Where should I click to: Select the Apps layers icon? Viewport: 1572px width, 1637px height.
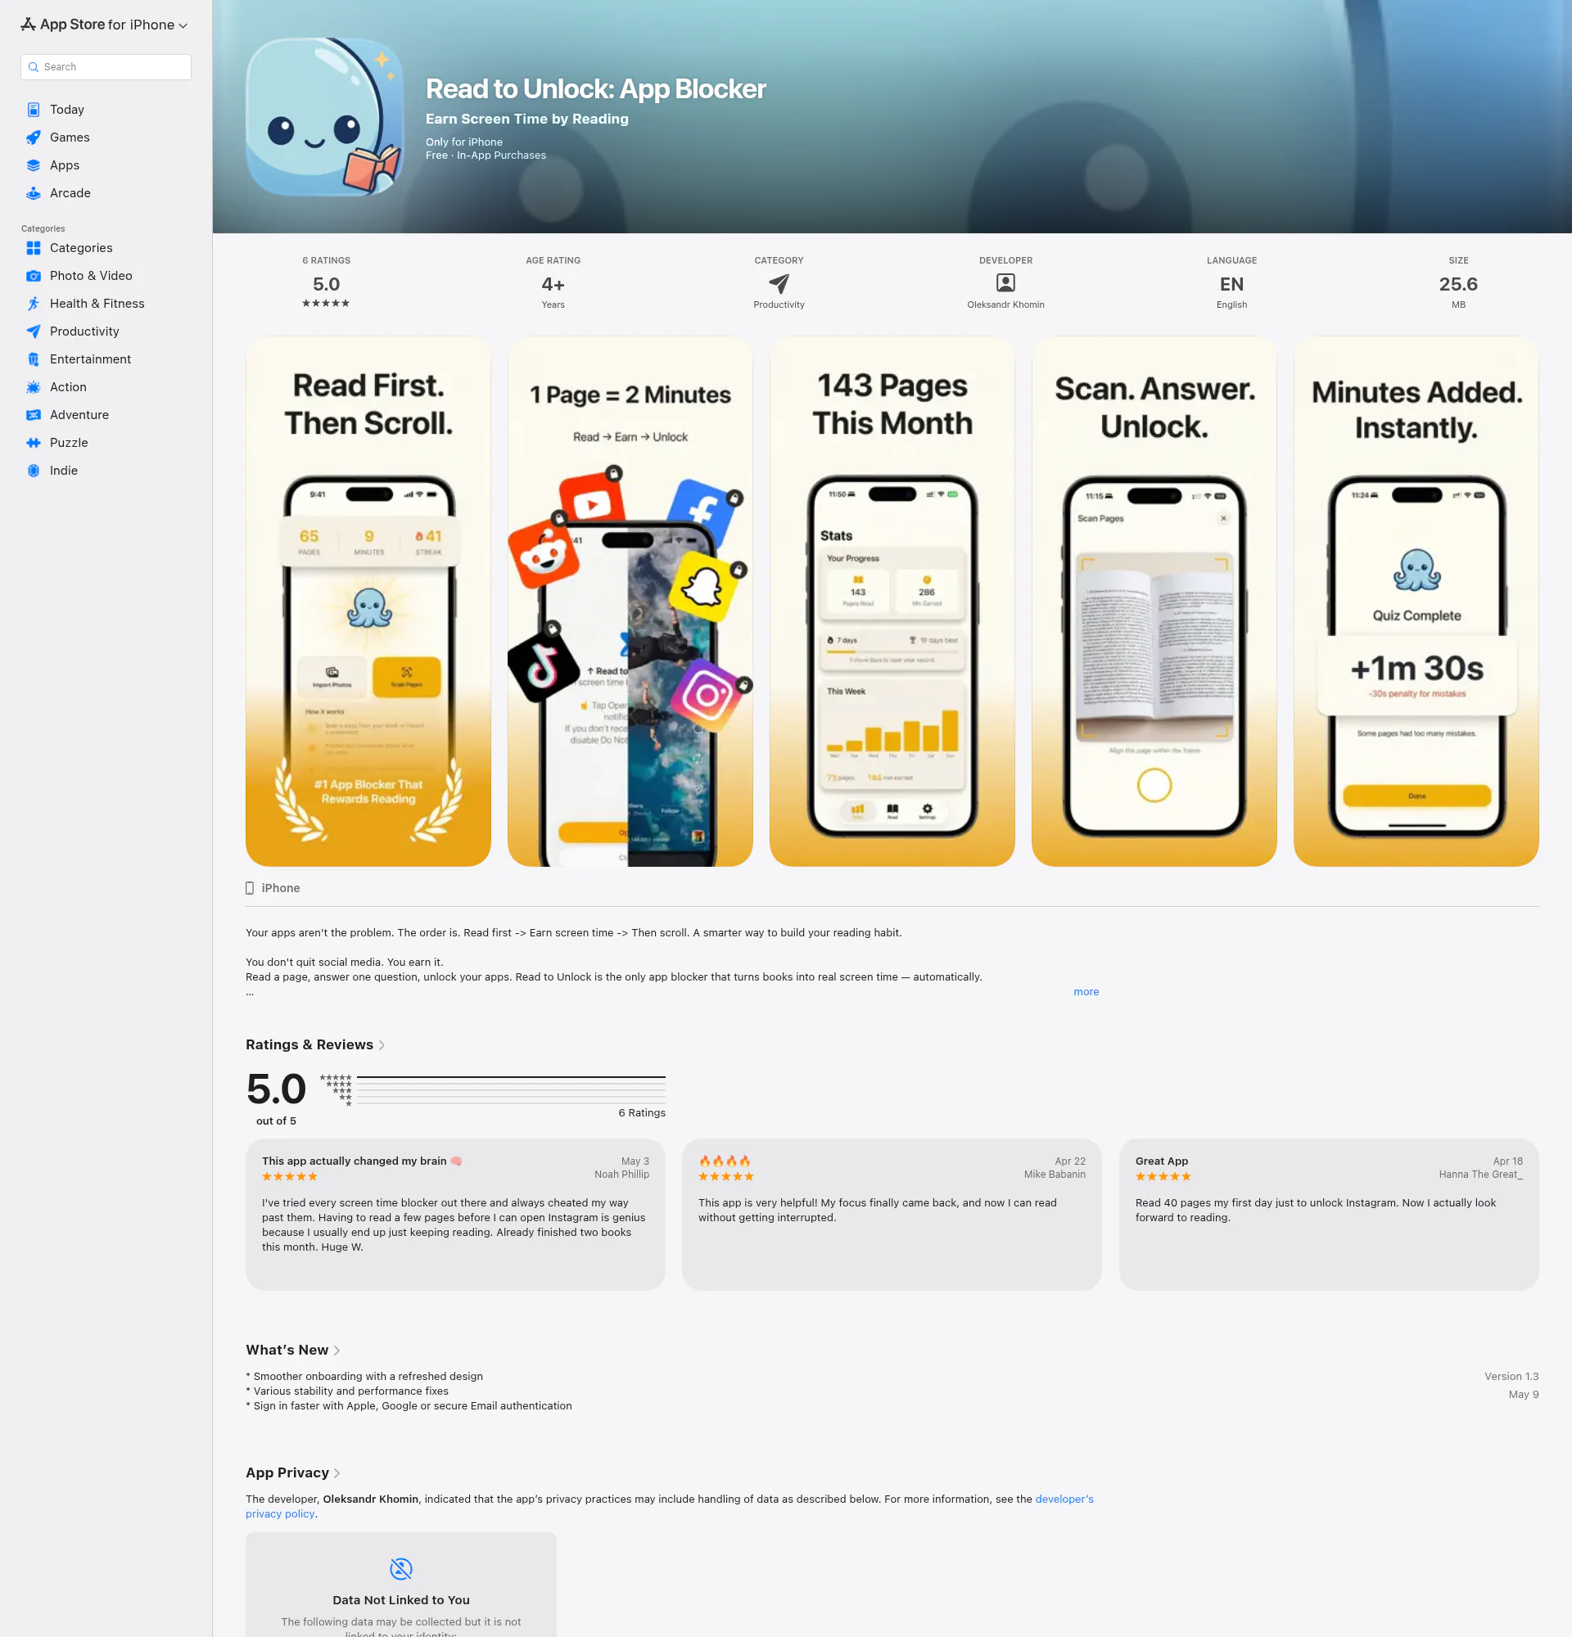pos(34,165)
